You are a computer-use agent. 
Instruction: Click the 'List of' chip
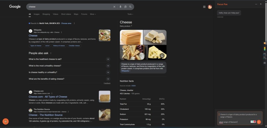(x=47, y=46)
